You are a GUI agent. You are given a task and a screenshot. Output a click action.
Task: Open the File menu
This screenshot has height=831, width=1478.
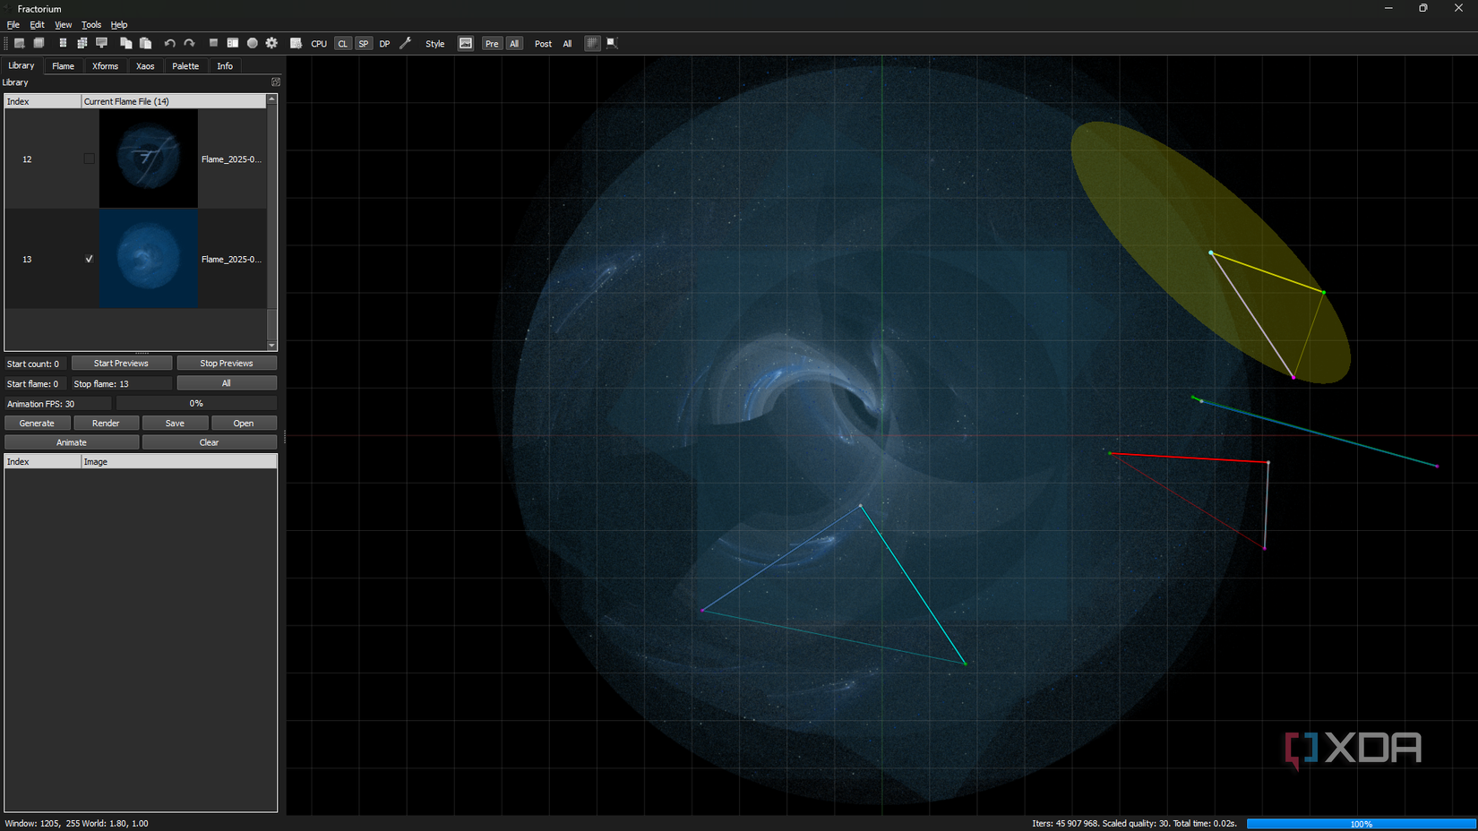[x=13, y=24]
